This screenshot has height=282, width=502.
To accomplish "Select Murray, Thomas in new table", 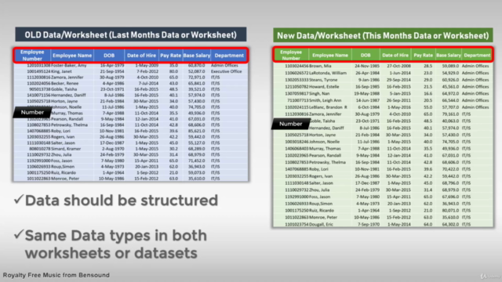I will pyautogui.click(x=325, y=148).
